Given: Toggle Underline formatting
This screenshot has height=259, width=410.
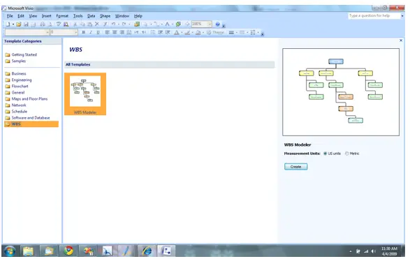Looking at the screenshot, I should pos(98,32).
